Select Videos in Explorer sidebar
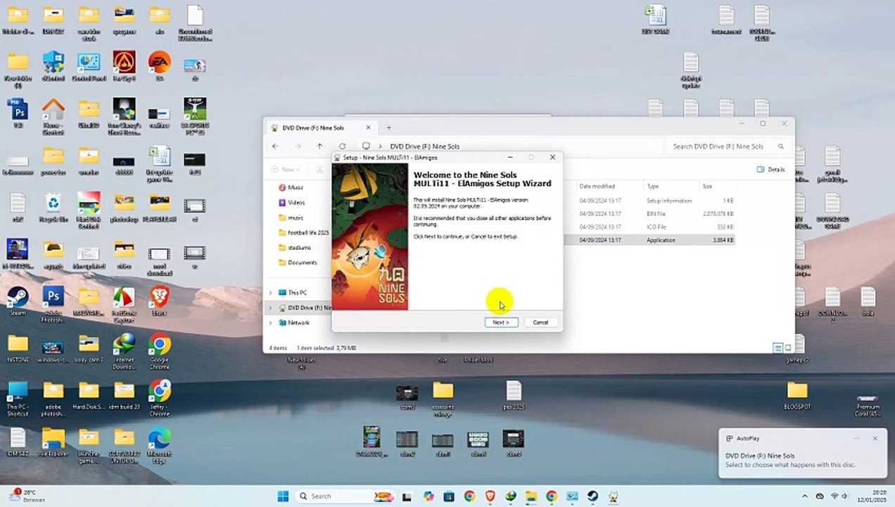Image resolution: width=895 pixels, height=507 pixels. pyautogui.click(x=296, y=203)
